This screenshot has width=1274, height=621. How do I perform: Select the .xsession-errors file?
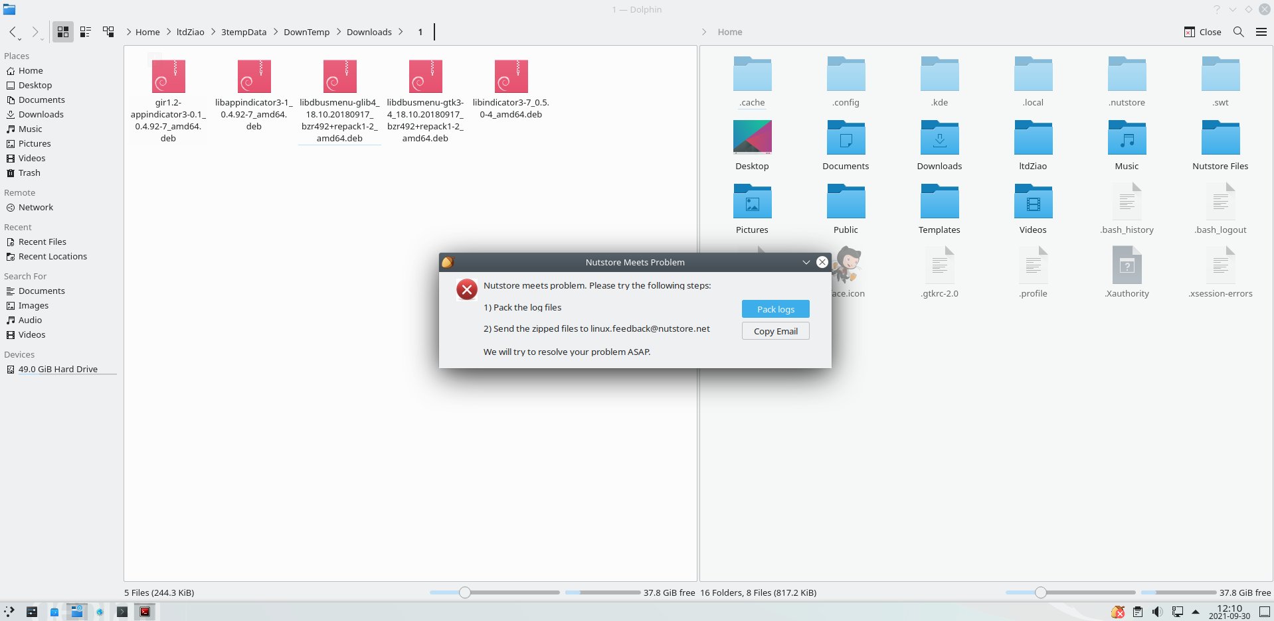point(1220,273)
